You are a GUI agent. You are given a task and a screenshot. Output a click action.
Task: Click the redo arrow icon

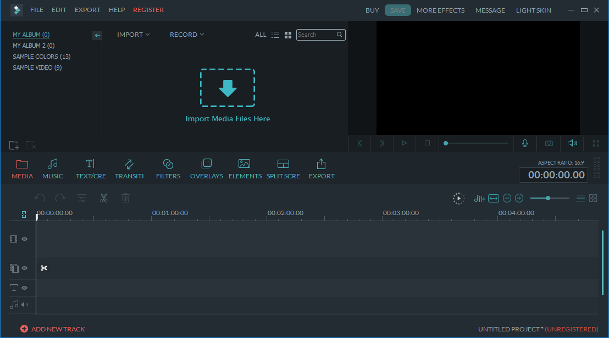click(60, 198)
